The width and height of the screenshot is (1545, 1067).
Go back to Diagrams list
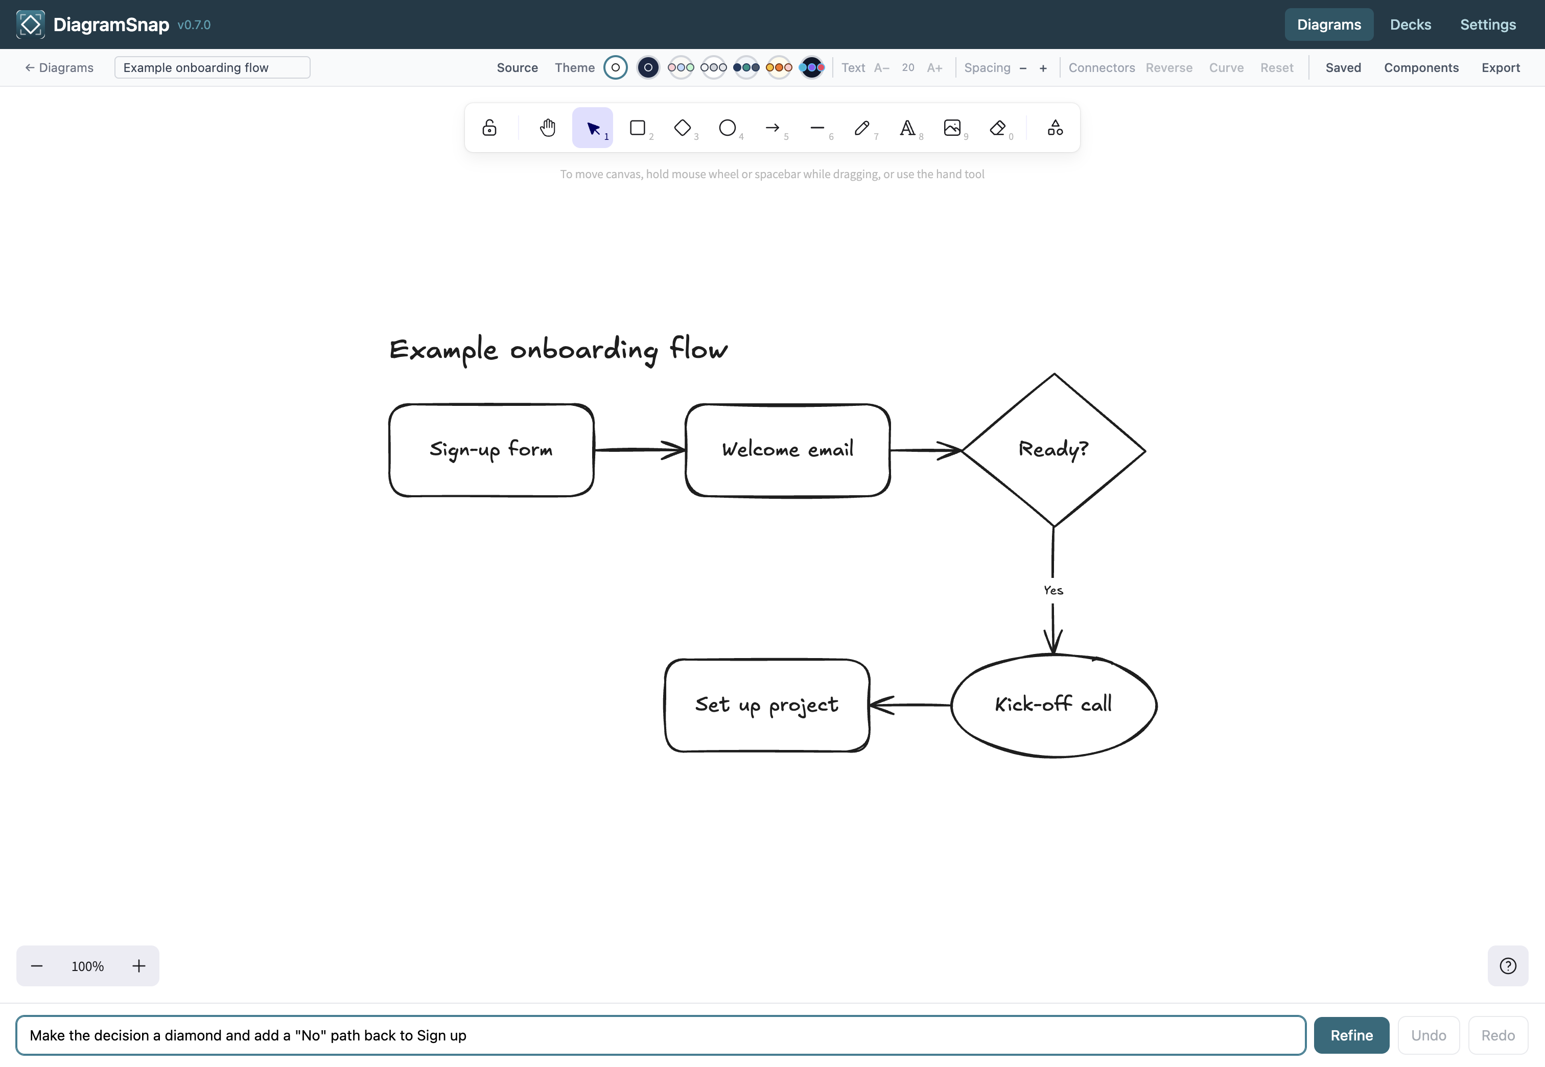click(59, 67)
